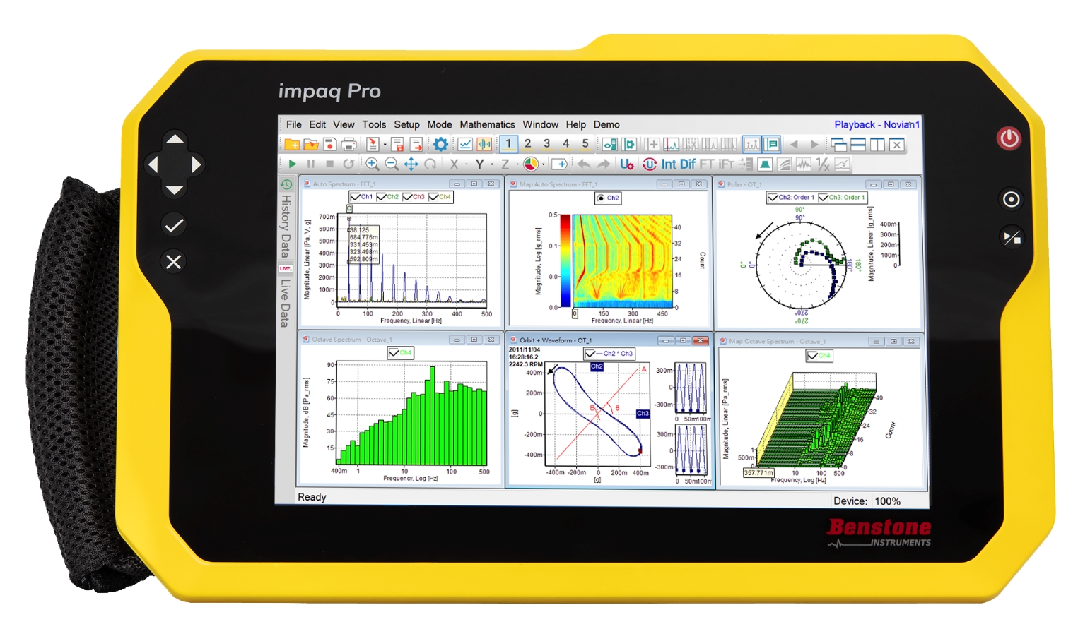Viewport: 1090px width, 617px height.
Task: Toggle the annotation comment icon
Action: (772, 145)
